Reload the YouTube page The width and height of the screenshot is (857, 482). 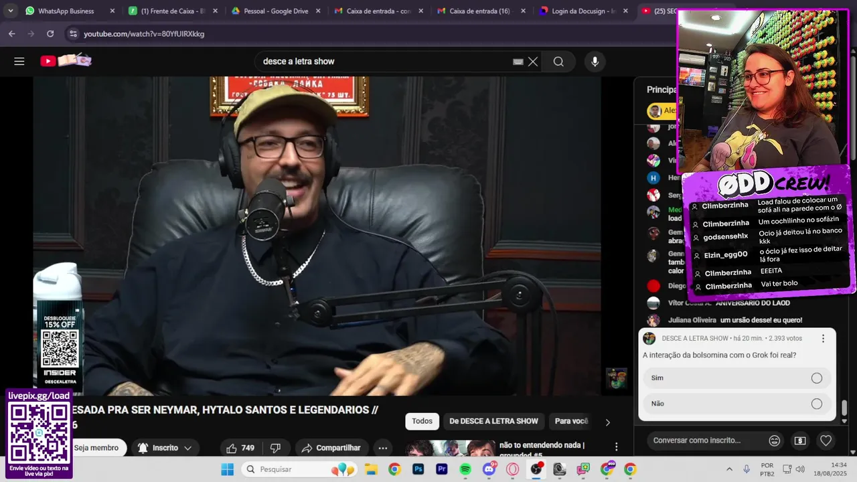click(x=50, y=33)
